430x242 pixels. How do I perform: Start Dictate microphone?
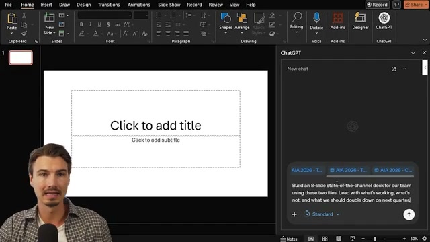[316, 23]
